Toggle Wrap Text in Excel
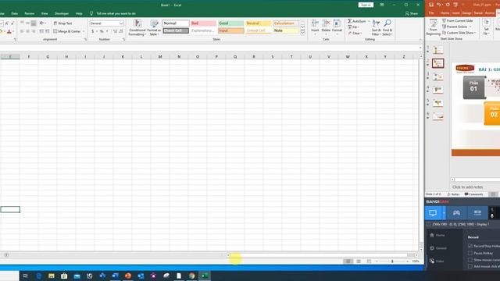 (62, 23)
